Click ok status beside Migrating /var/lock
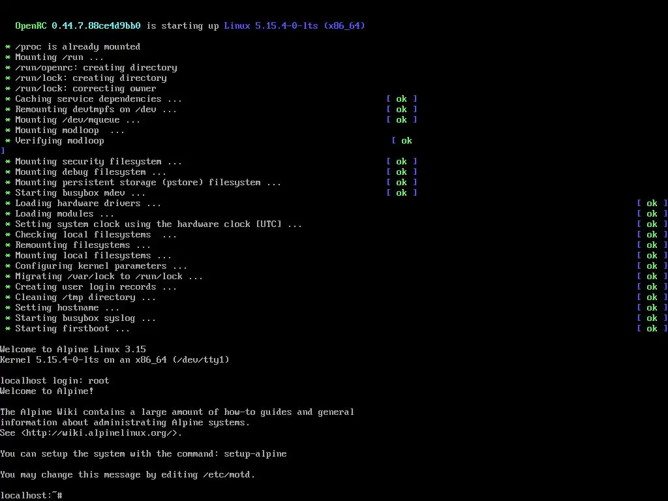668x501 pixels. tap(652, 276)
